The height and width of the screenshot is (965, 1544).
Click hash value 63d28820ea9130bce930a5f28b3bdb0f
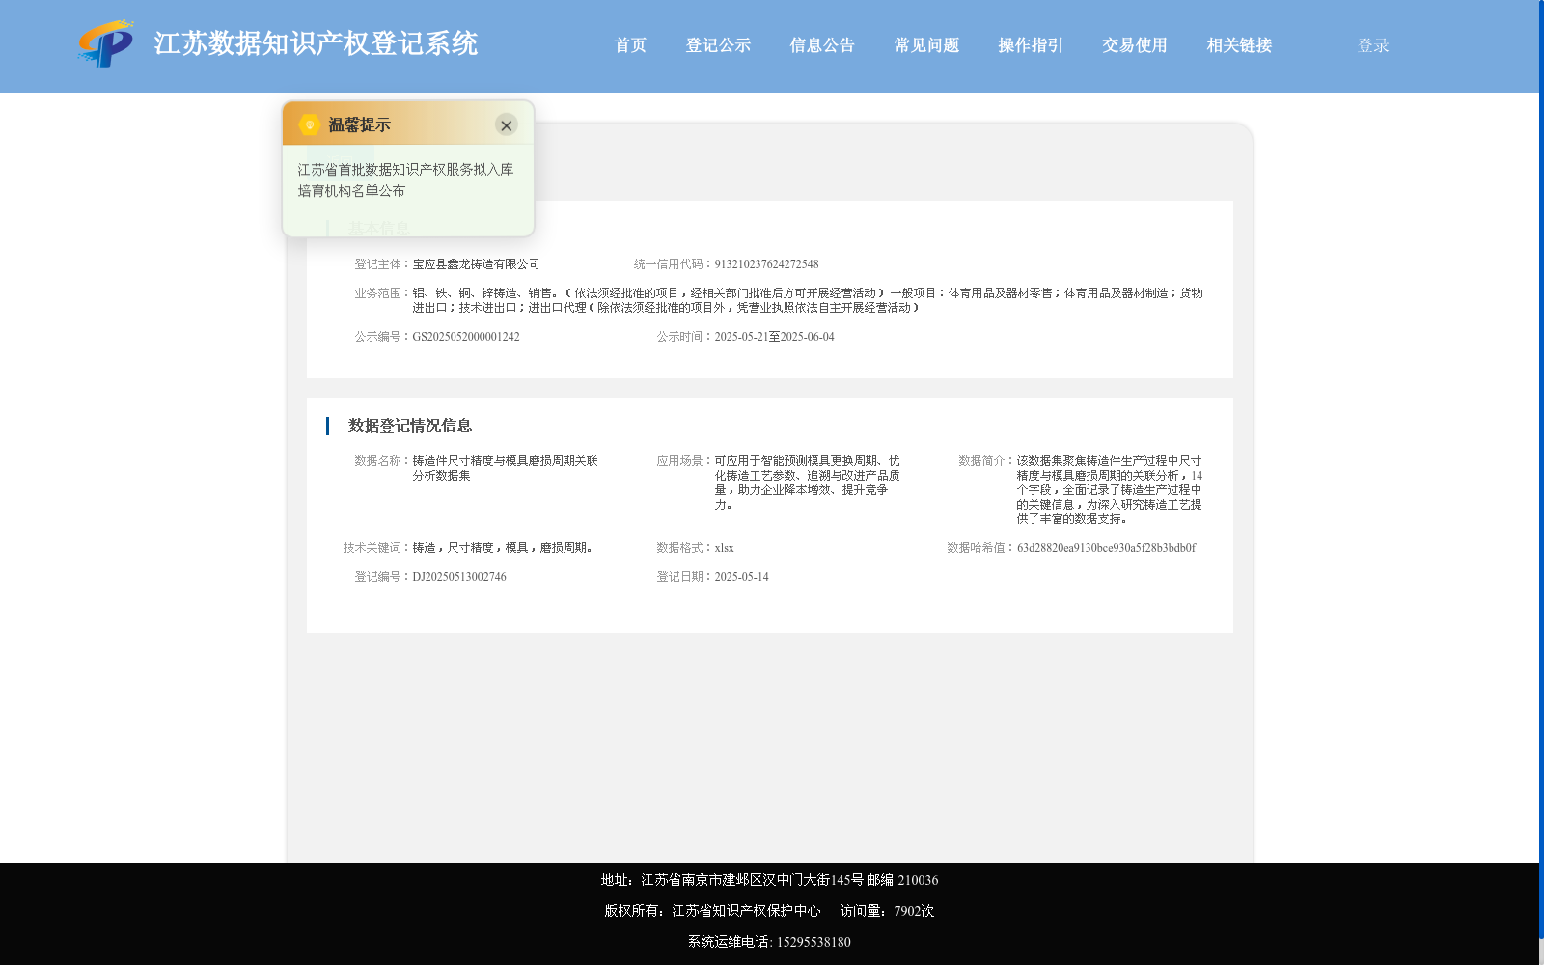pos(1106,548)
